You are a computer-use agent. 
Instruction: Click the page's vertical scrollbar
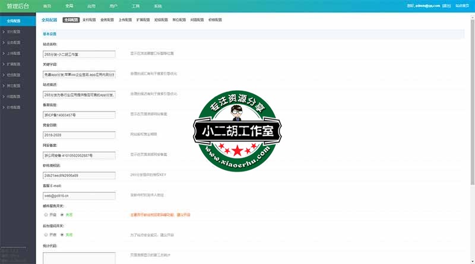tap(472, 119)
